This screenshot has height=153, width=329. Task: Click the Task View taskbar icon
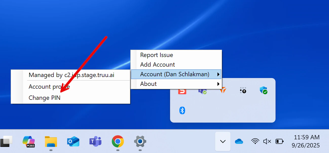(6, 141)
